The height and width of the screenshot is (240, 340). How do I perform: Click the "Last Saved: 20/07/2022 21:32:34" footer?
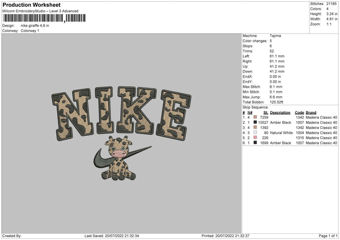[112, 235]
